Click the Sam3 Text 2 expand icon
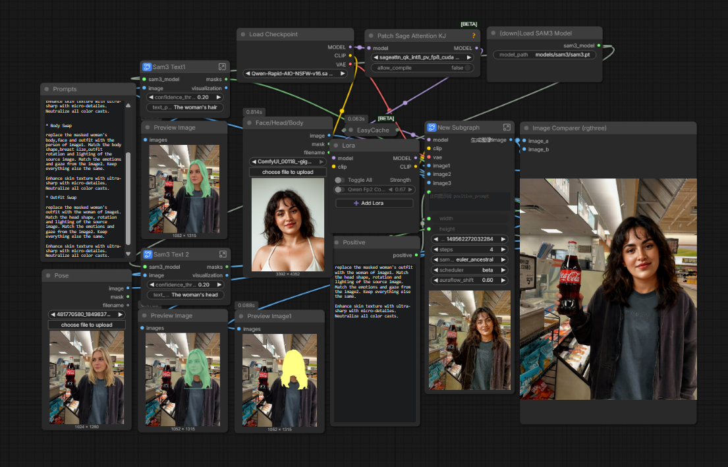The width and height of the screenshot is (728, 467). click(223, 254)
